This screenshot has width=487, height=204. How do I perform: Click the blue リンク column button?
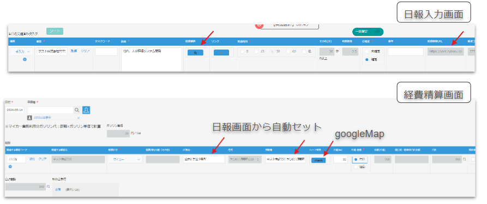click(221, 53)
